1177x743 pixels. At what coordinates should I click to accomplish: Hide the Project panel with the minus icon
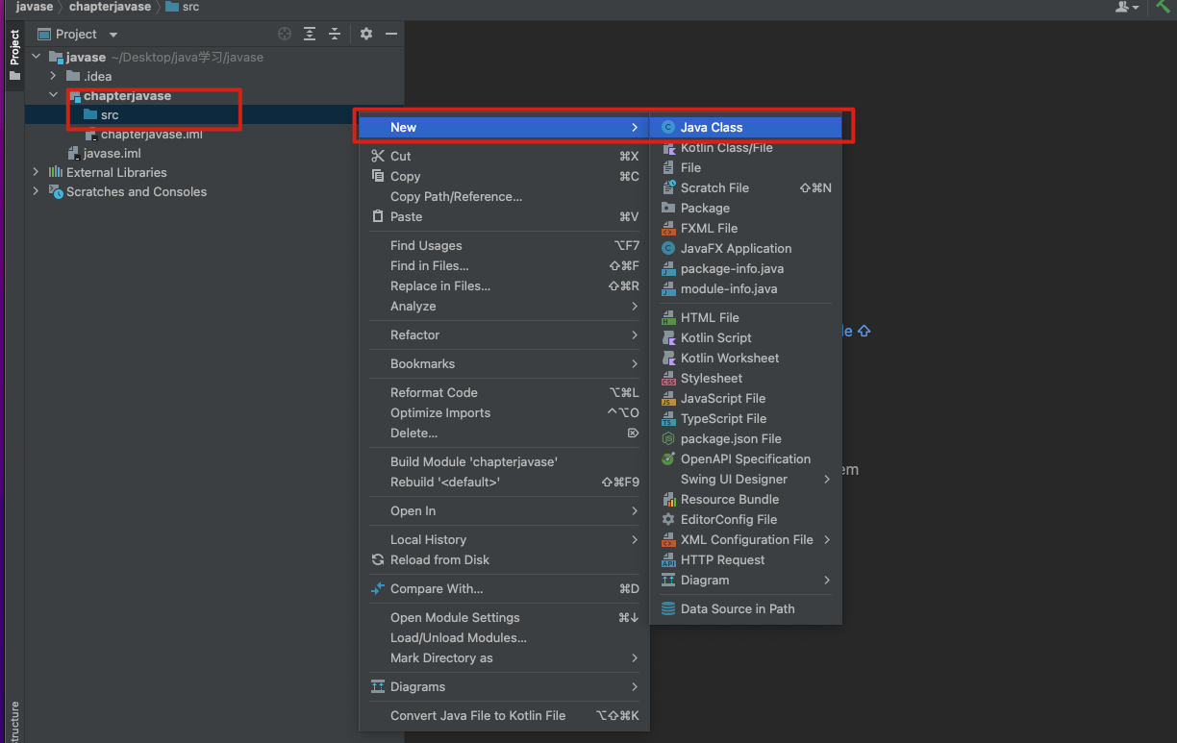click(390, 33)
